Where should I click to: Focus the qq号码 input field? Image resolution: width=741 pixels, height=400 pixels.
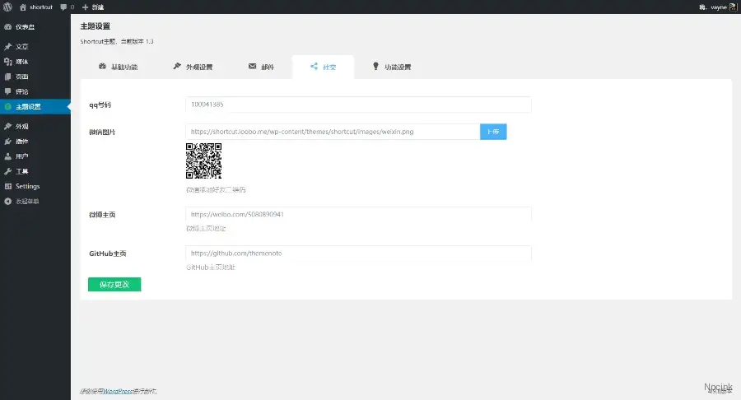(358, 105)
